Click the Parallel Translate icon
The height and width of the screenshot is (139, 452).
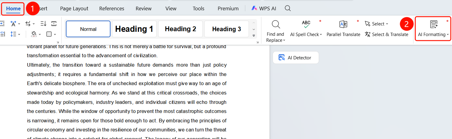point(343,24)
